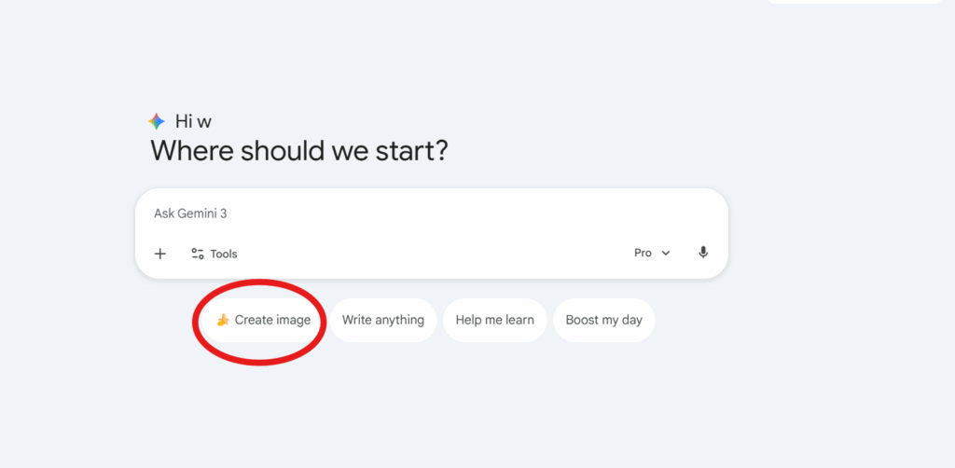Select the Boost my day suggestion

[604, 321]
